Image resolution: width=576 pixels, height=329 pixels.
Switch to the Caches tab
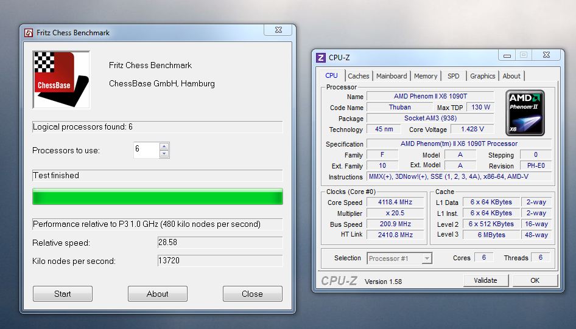[359, 76]
